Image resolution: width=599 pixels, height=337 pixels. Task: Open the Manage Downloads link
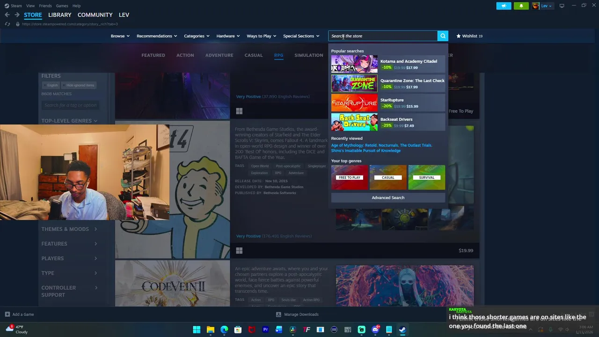[297, 315]
